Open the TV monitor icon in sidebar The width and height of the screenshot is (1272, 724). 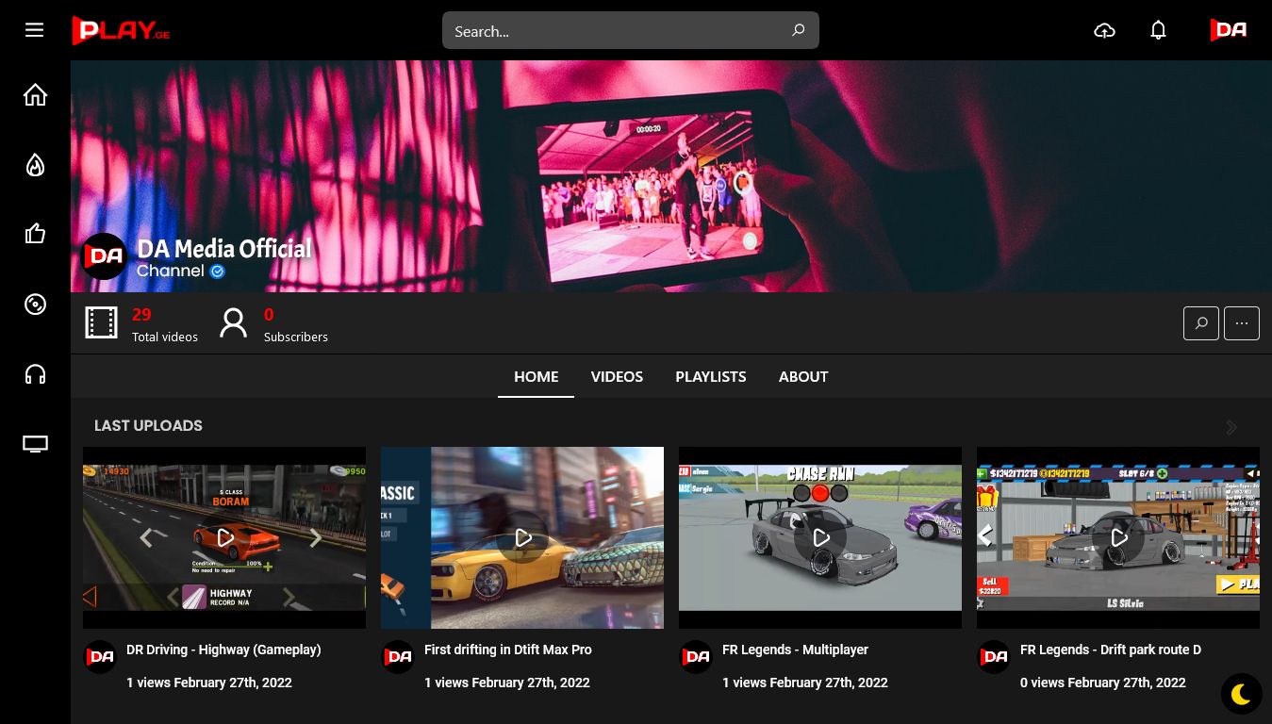[x=35, y=444]
